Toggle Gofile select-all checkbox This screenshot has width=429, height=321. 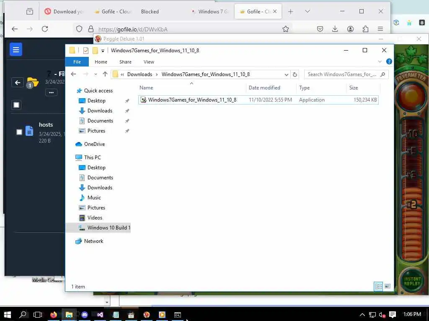pos(16,105)
